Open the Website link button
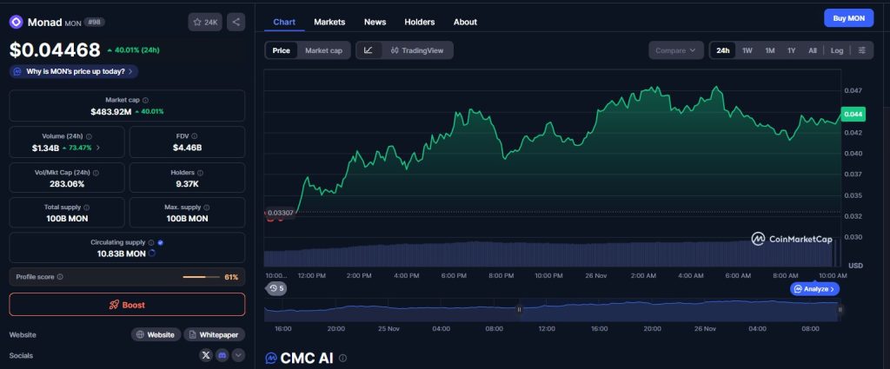Viewport: 890px width, 369px height. coord(156,334)
